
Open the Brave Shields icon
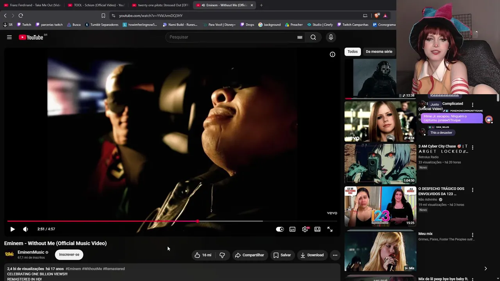point(377,16)
